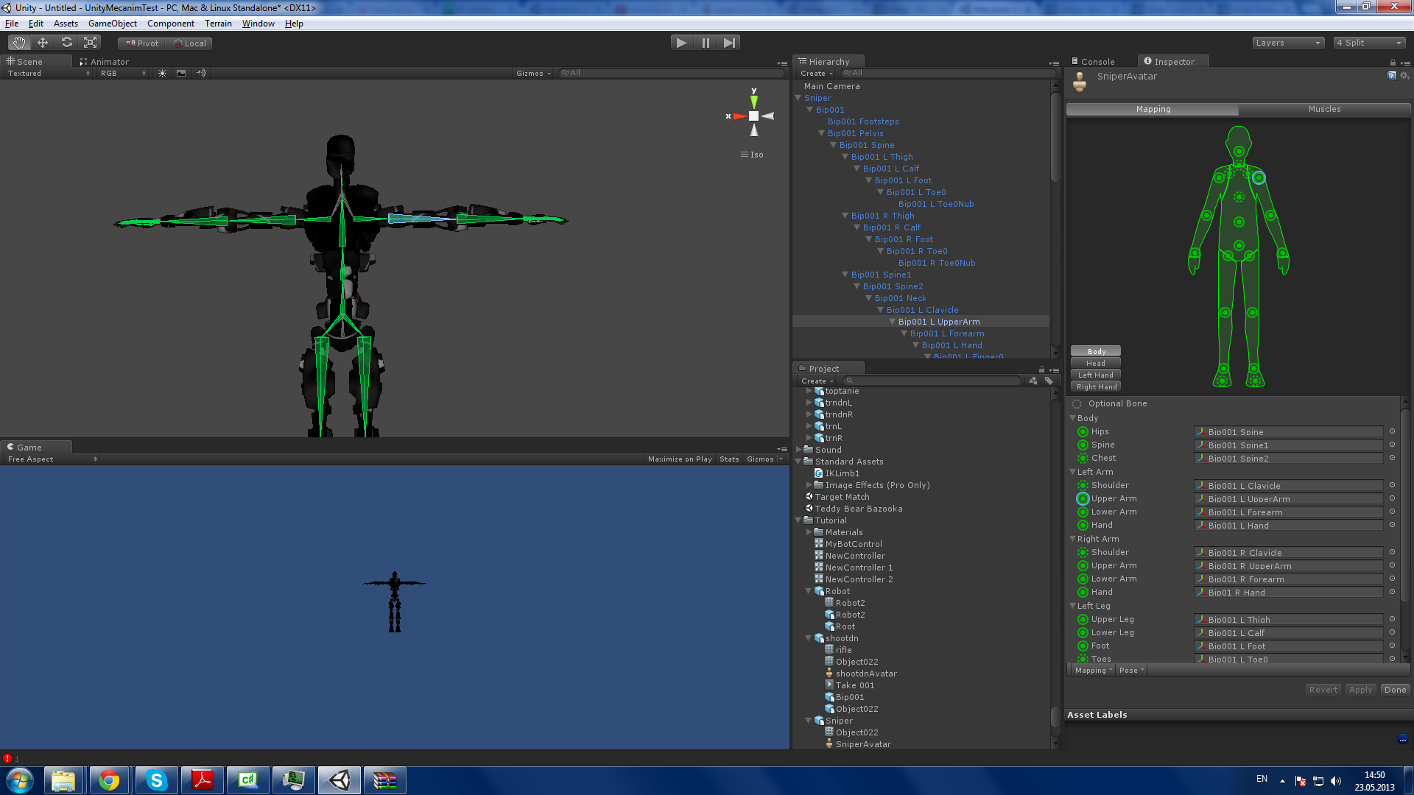This screenshot has width=1414, height=795.
Task: Click the Inspector help book icon
Action: (1392, 76)
